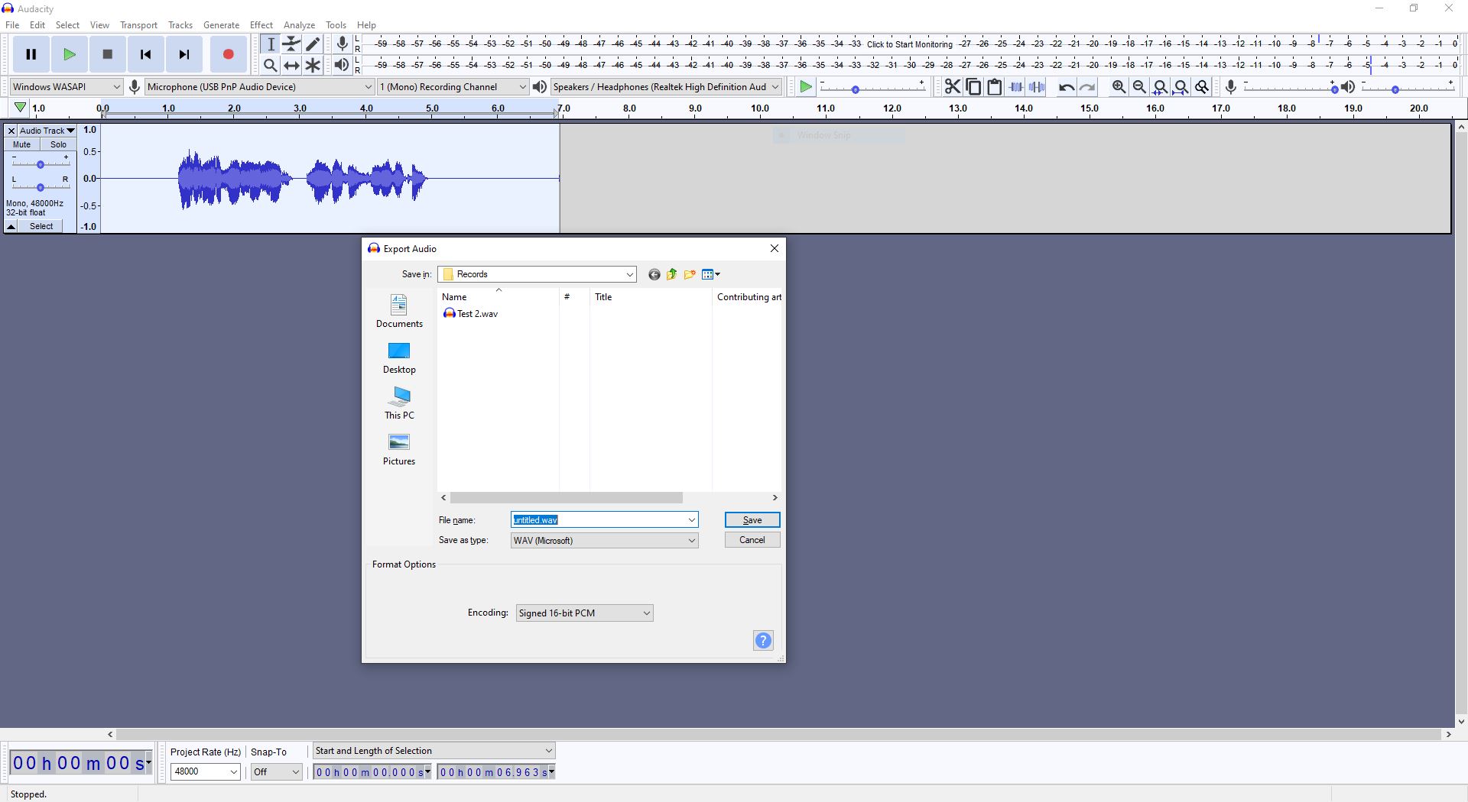Viewport: 1468px width, 802px height.
Task: Collapse track with the up-arrow button
Action: (x=11, y=227)
